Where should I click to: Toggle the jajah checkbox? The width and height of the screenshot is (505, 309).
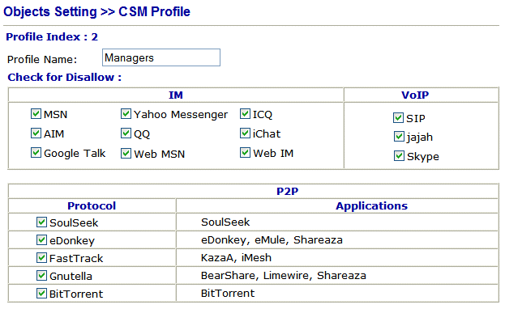coord(399,137)
